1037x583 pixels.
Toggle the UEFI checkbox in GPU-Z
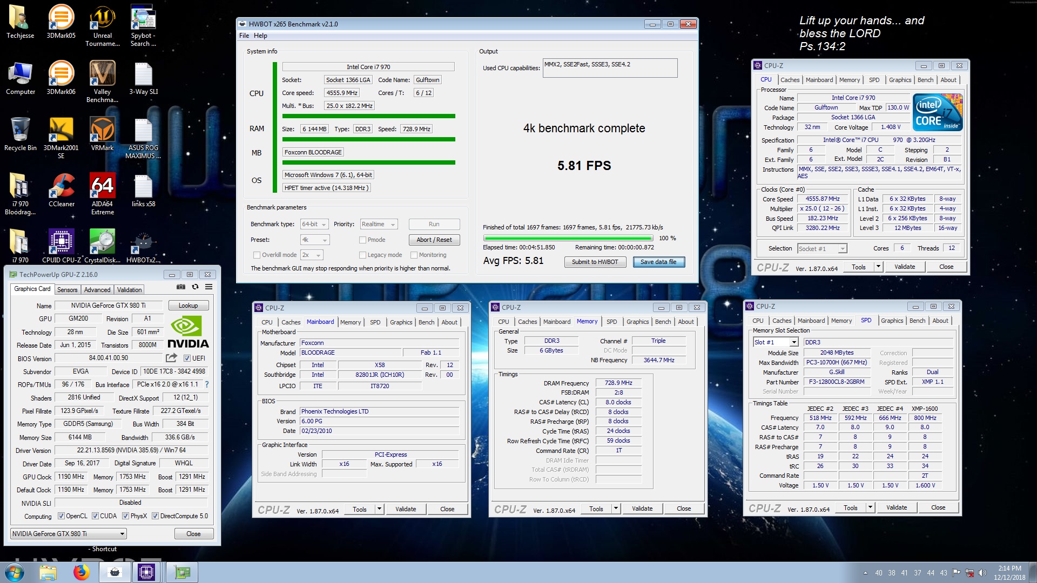pyautogui.click(x=187, y=358)
